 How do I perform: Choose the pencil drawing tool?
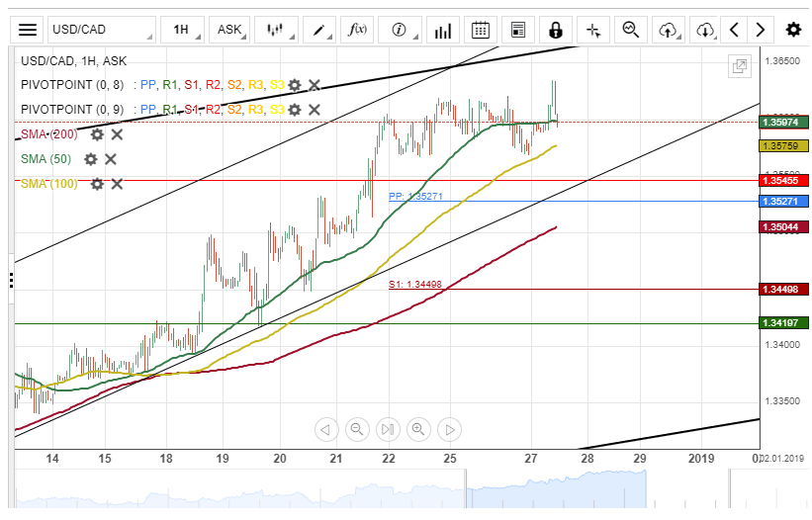(321, 30)
